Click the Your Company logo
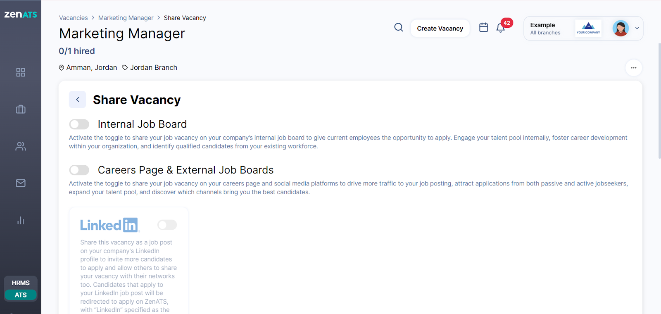Viewport: 661px width, 314px height. pos(588,28)
